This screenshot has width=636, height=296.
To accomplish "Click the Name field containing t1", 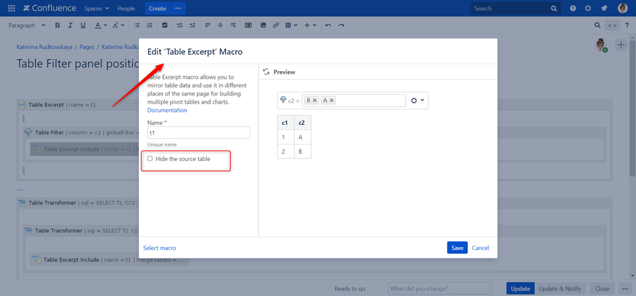I will [199, 132].
